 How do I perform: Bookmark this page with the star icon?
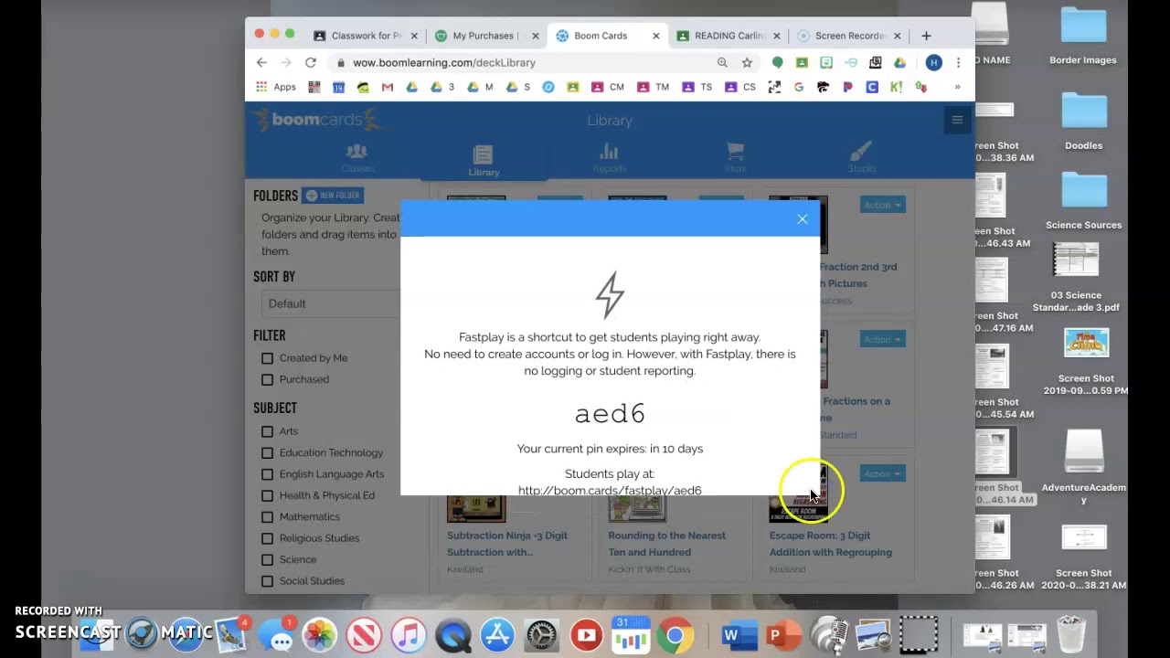point(747,62)
